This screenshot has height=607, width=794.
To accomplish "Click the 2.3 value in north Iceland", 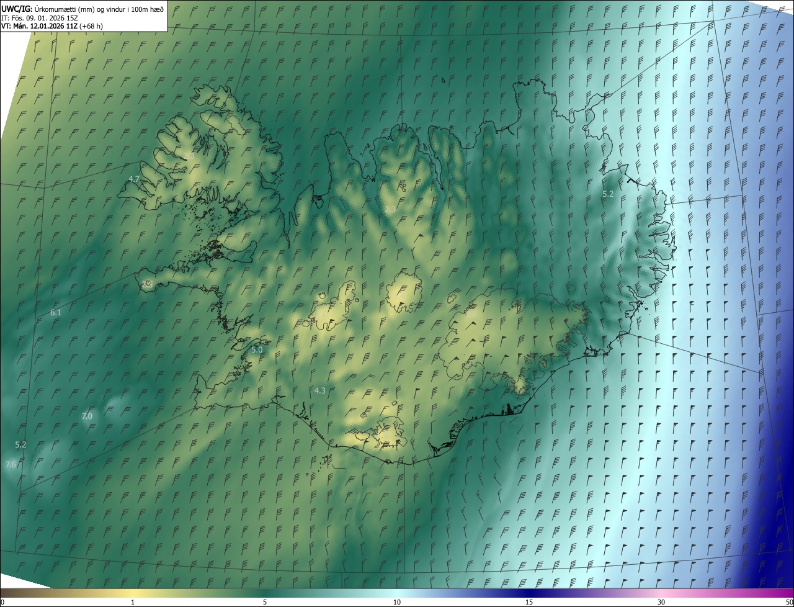I will (390, 210).
